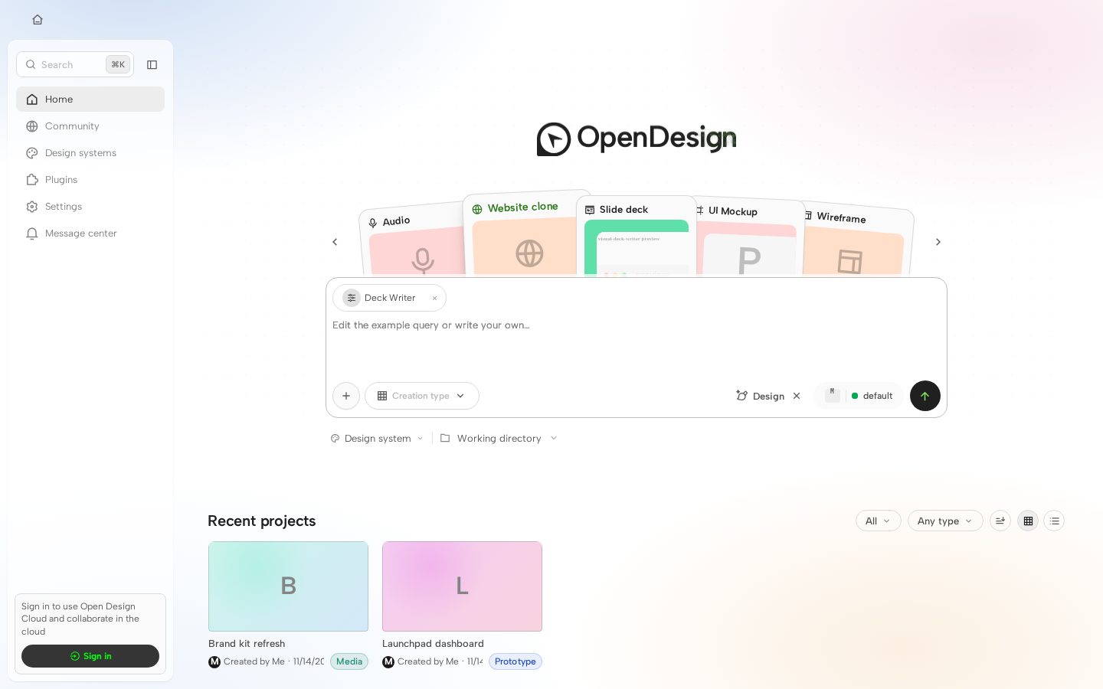Open Brand kit refresh project thumbnail
The height and width of the screenshot is (689, 1103).
pyautogui.click(x=288, y=586)
